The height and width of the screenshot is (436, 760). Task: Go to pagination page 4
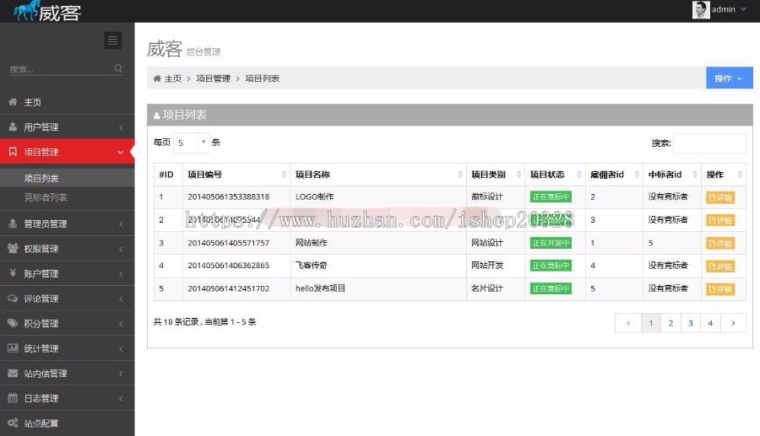click(x=710, y=323)
